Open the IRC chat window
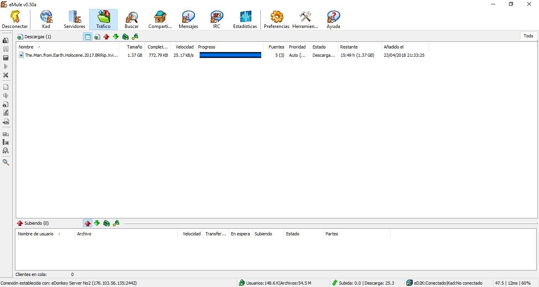The image size is (539, 287). (x=217, y=20)
